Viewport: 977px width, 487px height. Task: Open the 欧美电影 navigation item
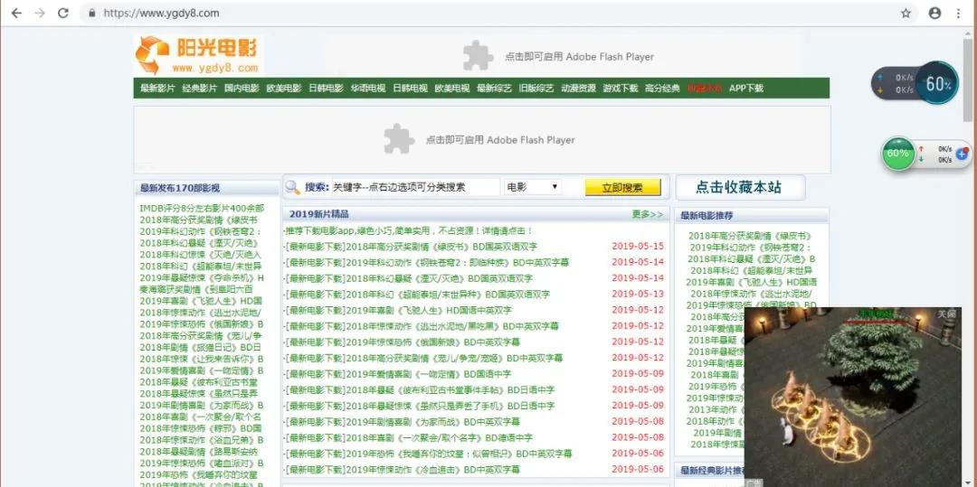point(283,89)
